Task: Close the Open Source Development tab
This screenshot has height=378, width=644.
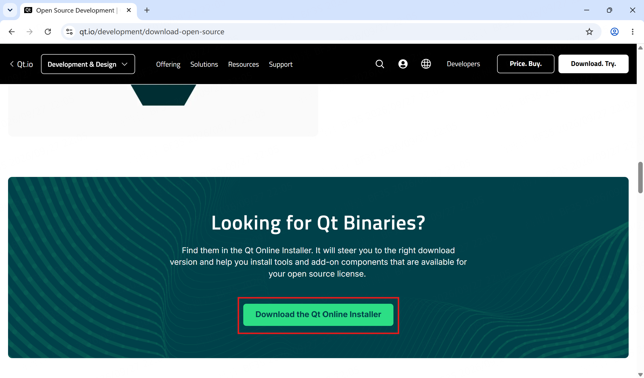Action: coord(129,10)
